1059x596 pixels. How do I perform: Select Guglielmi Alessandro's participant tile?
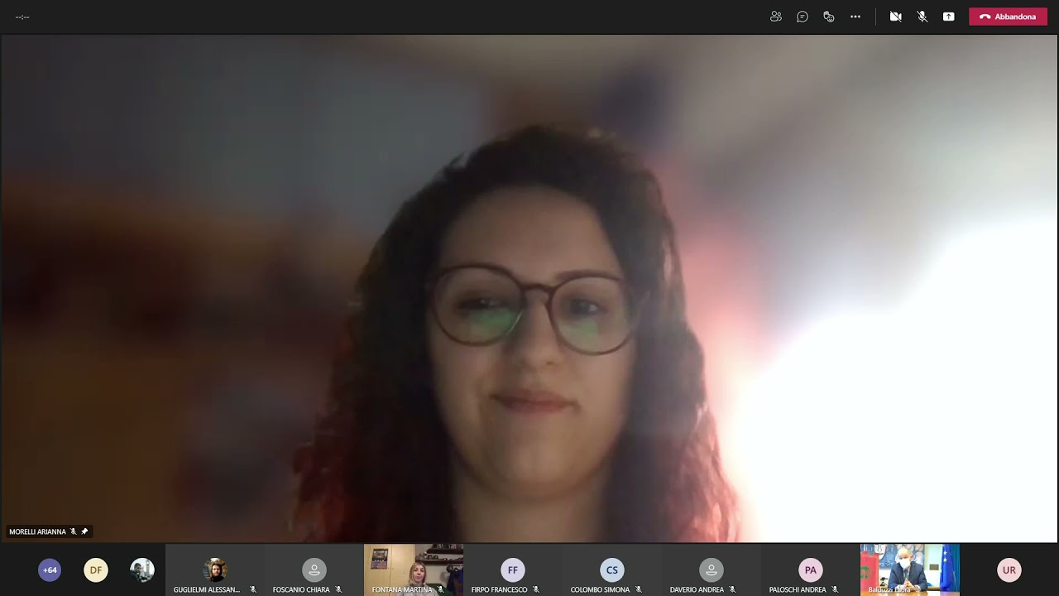tap(215, 570)
